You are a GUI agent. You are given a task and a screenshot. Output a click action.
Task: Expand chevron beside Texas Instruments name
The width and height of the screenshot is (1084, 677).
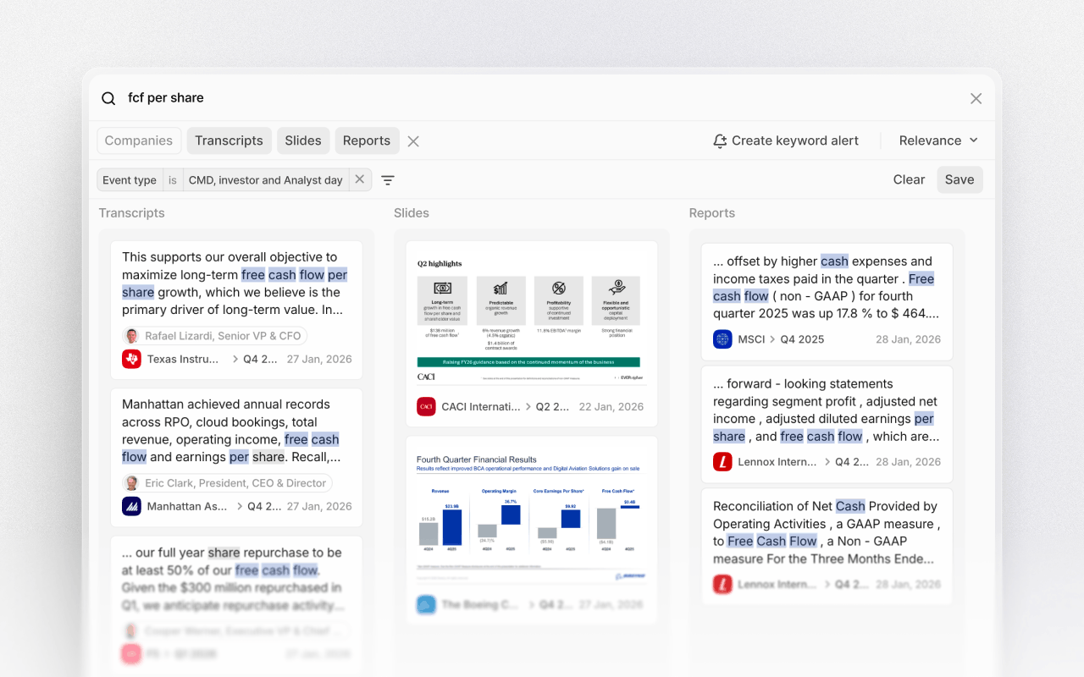(x=235, y=359)
